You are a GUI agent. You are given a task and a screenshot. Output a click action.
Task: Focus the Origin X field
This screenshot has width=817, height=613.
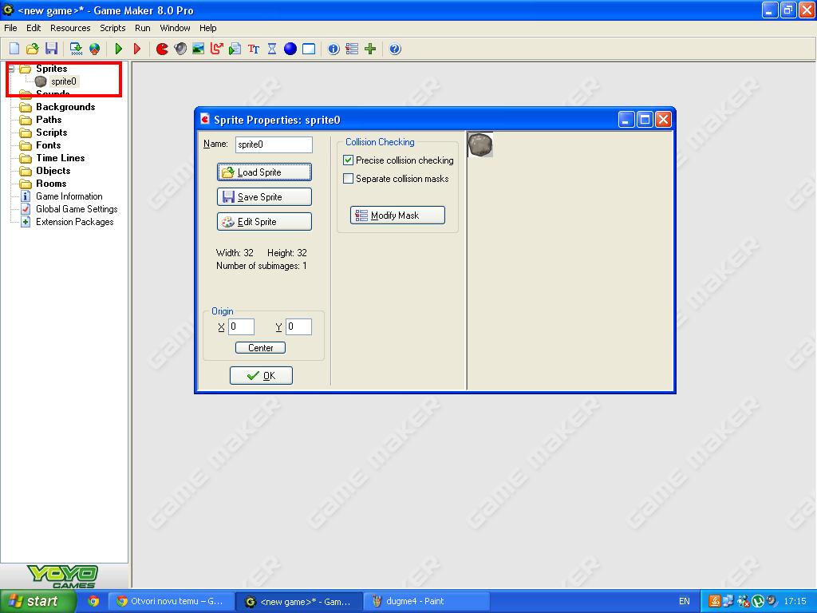coord(241,326)
